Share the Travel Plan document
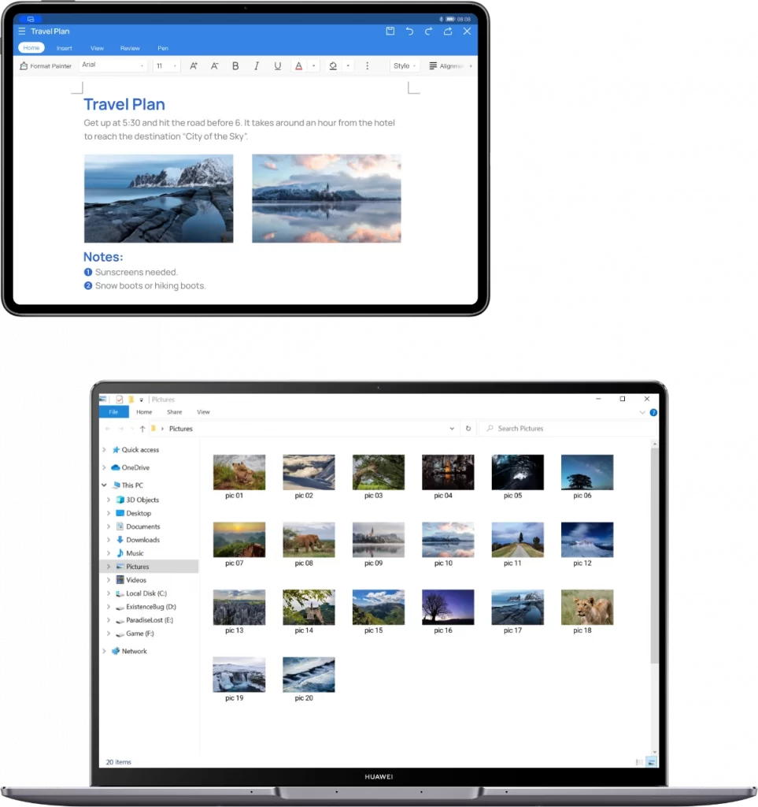 pyautogui.click(x=448, y=32)
